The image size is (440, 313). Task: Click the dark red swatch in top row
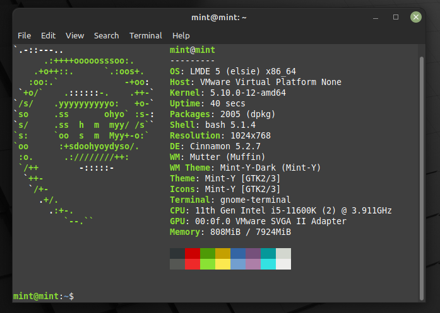(193, 253)
